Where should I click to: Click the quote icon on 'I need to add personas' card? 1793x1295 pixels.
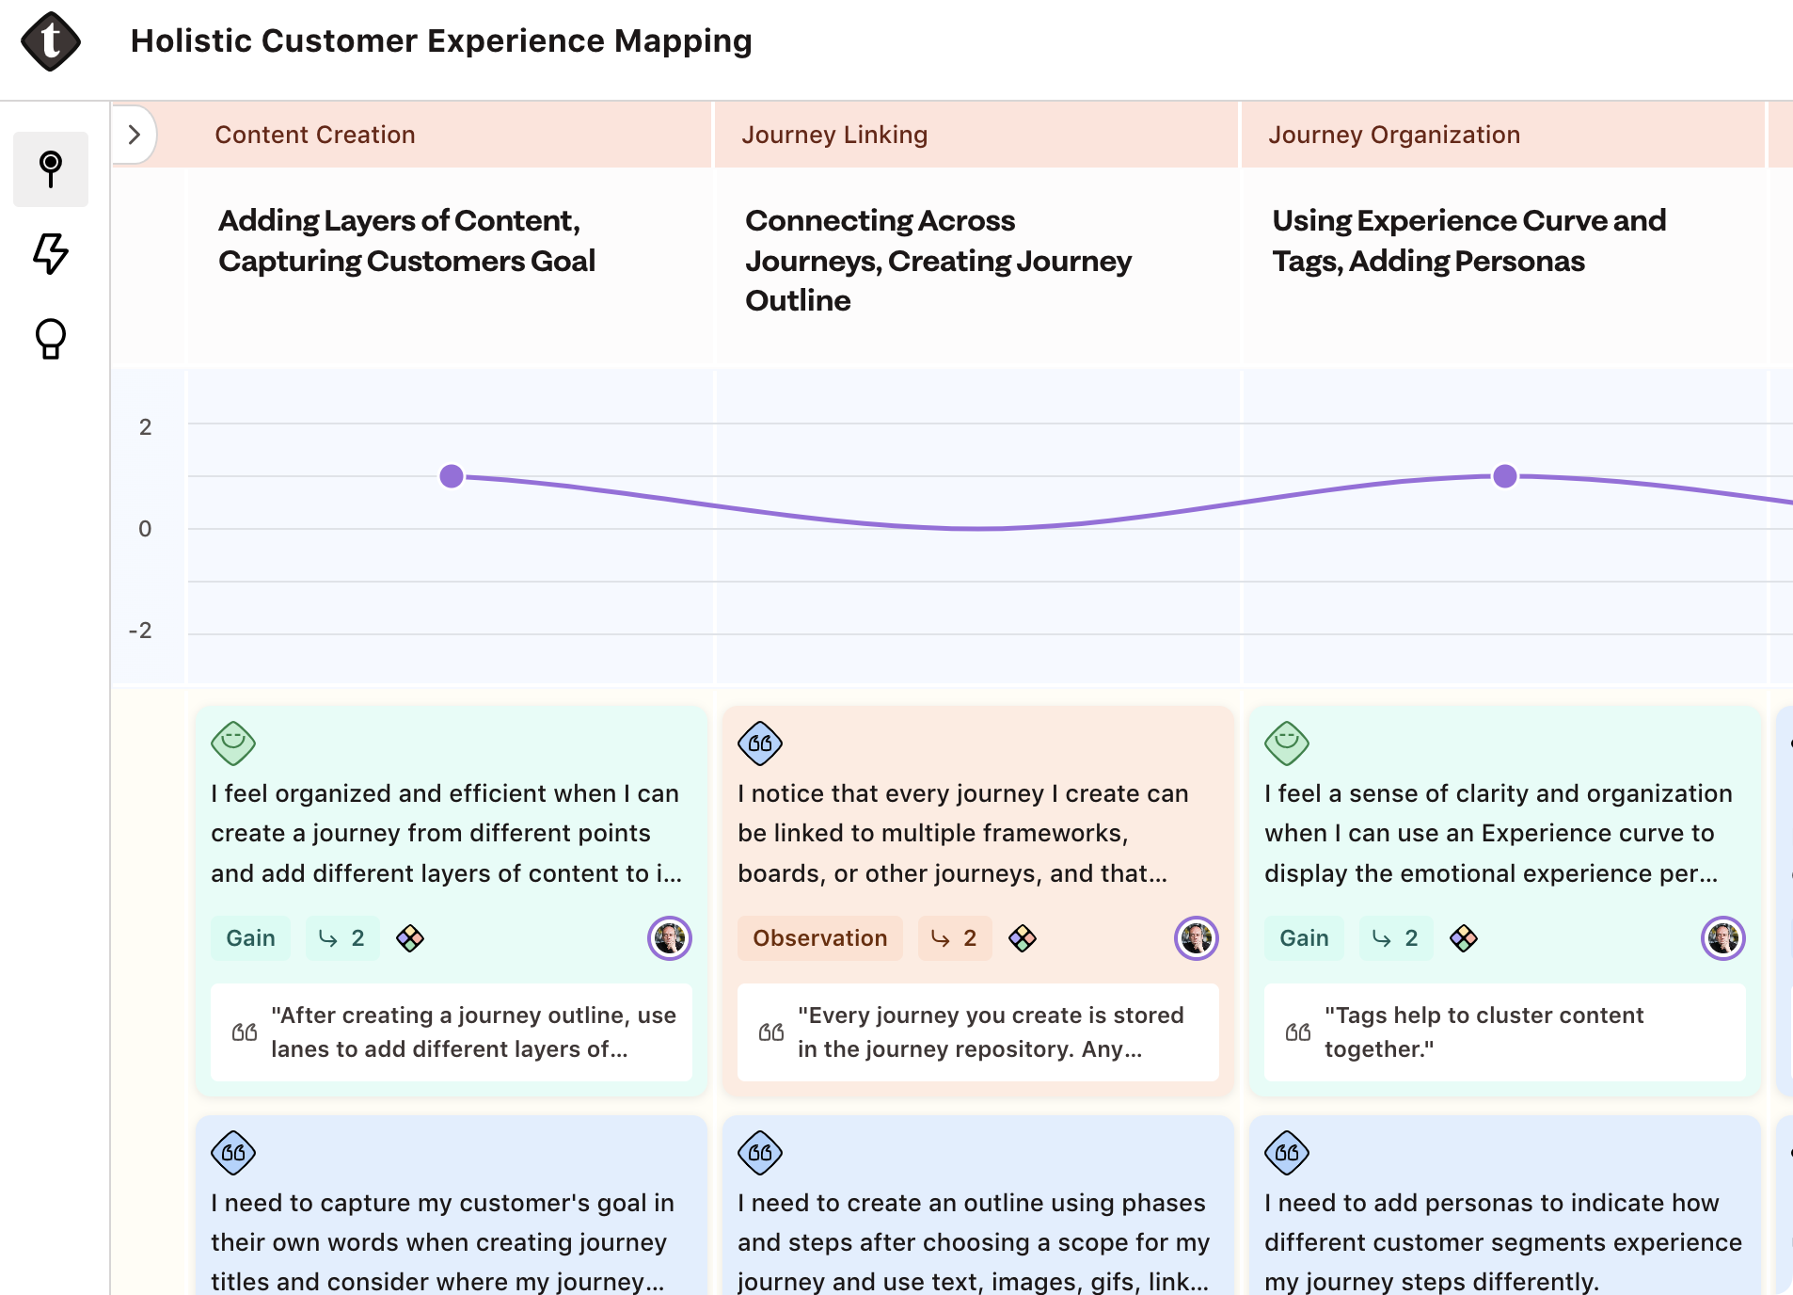[1288, 1153]
